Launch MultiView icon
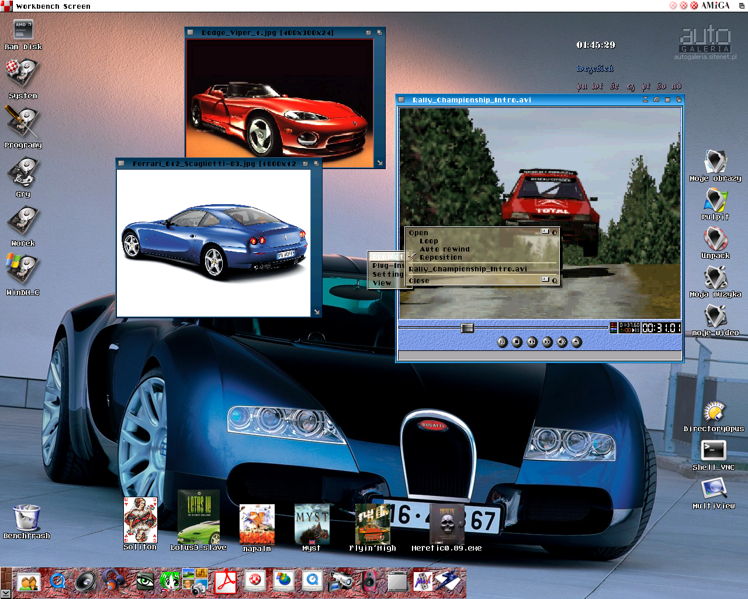The image size is (748, 599). tap(714, 489)
